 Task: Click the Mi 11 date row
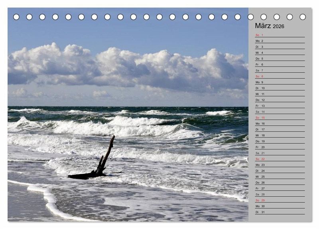280,94
